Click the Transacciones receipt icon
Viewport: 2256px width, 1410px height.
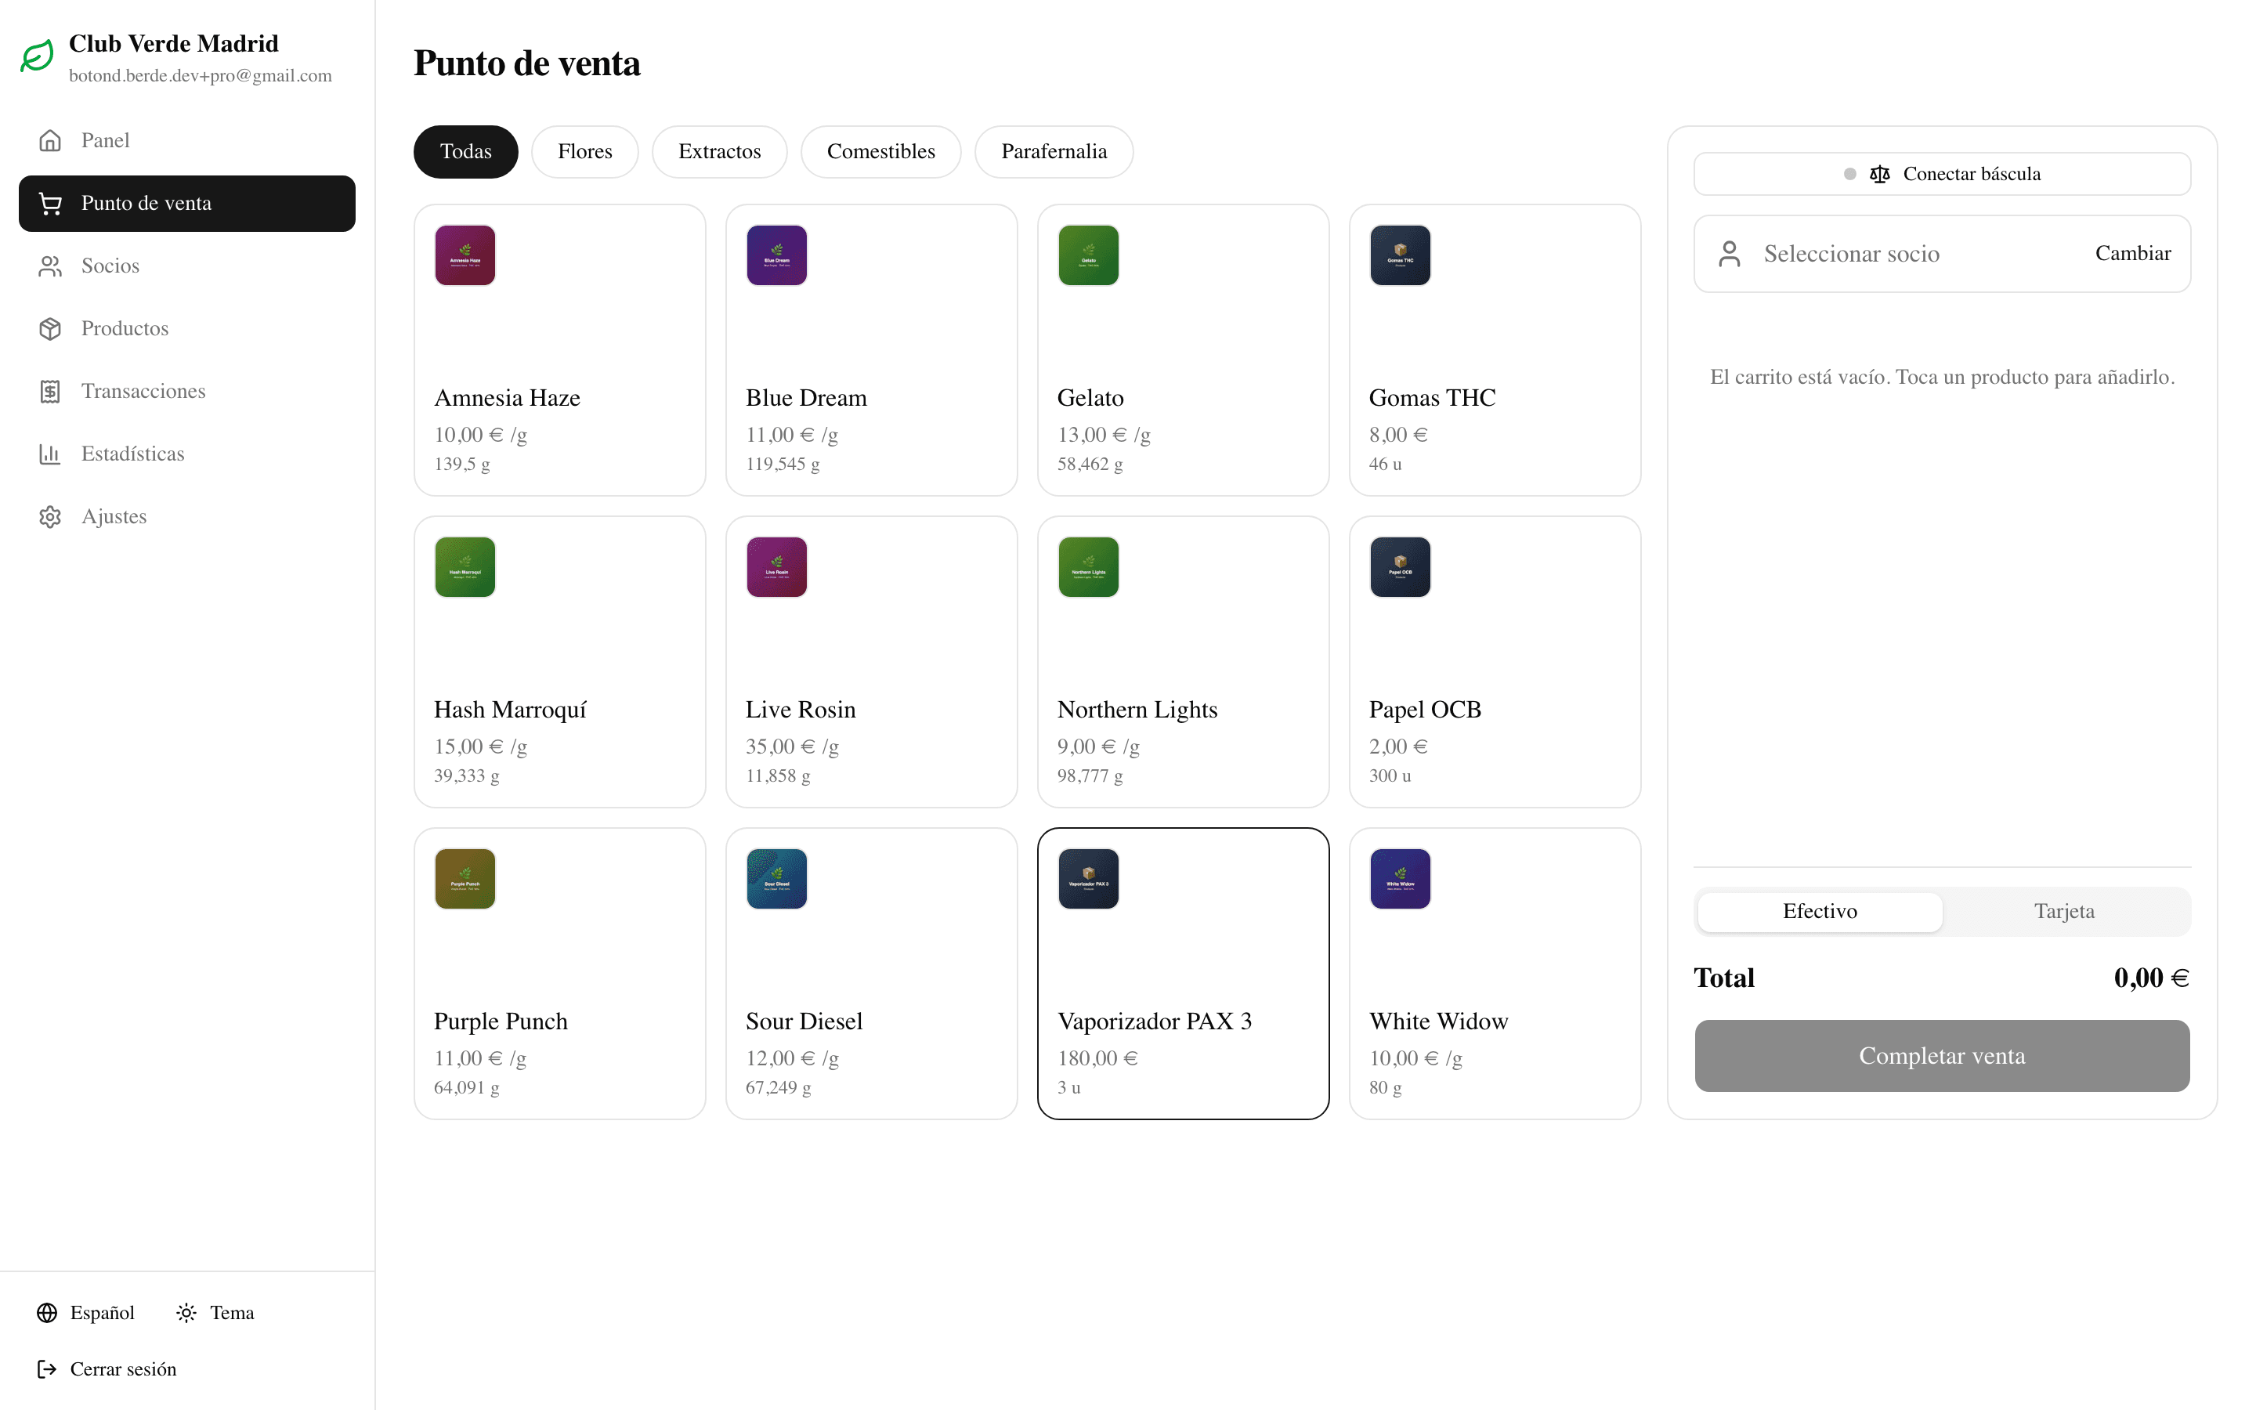(49, 391)
